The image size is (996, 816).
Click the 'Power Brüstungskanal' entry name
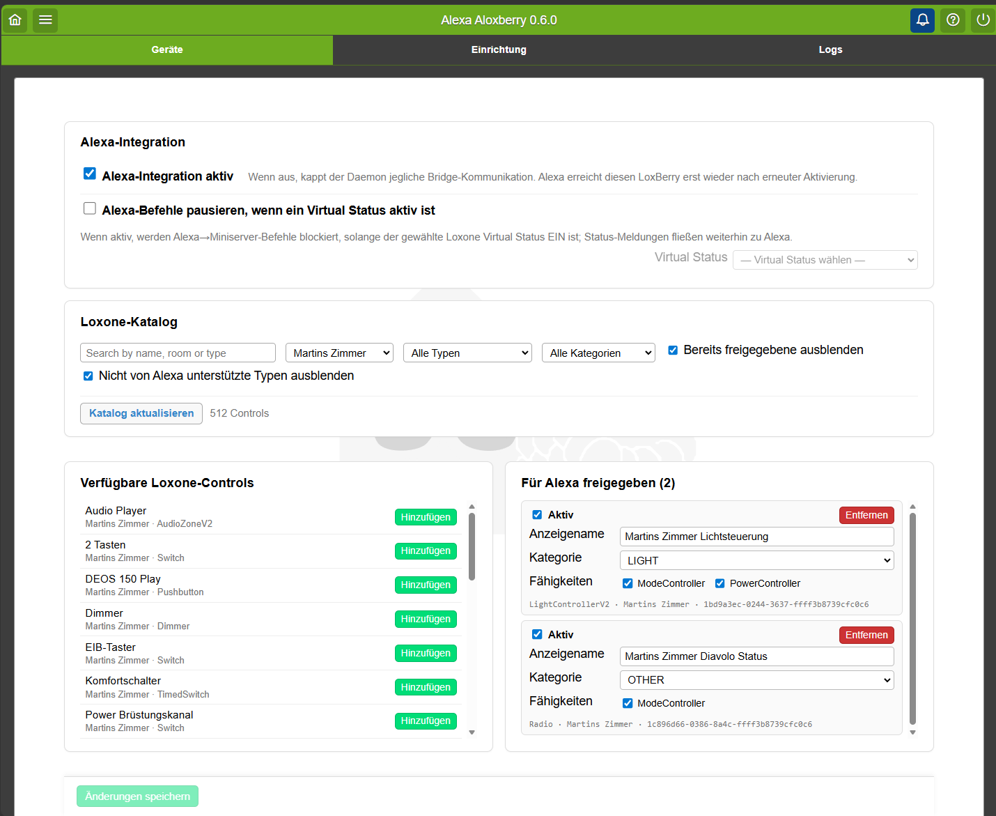point(139,715)
